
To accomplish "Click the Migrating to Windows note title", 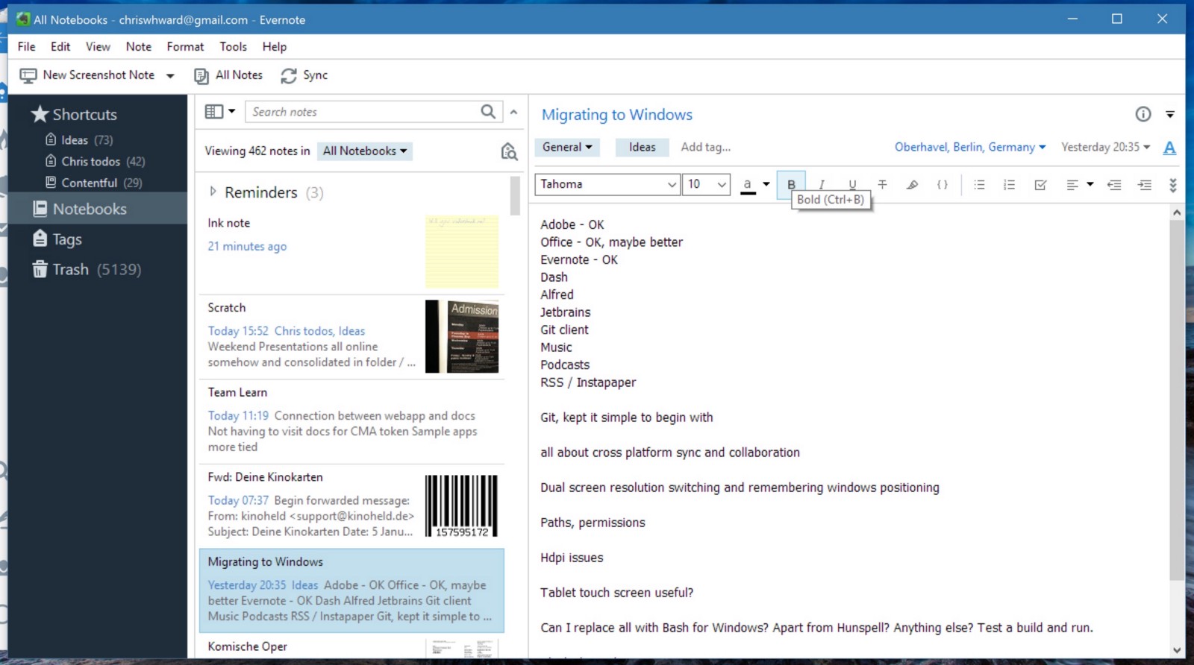I will (617, 114).
